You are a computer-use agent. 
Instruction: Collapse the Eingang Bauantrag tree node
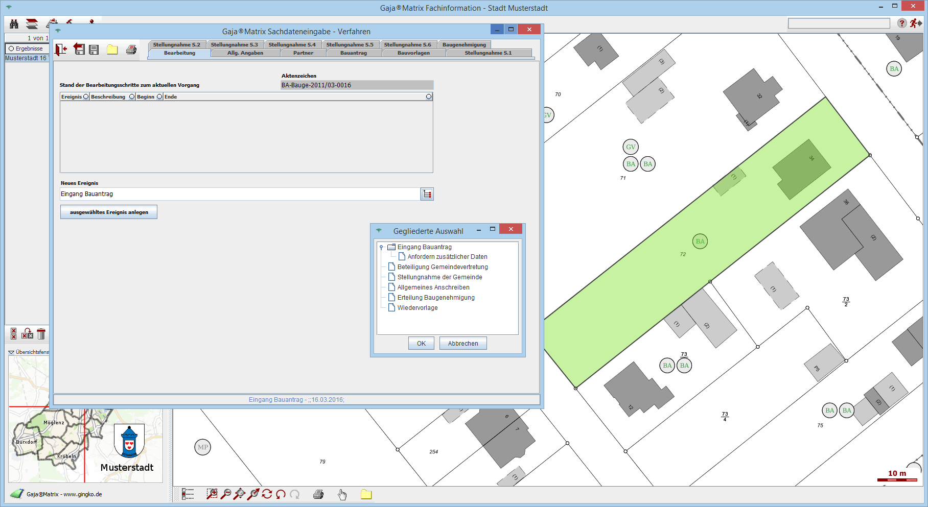[381, 247]
